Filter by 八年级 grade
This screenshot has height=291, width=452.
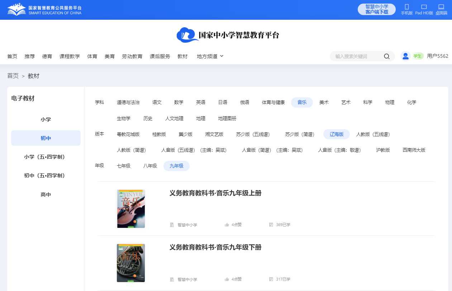150,166
